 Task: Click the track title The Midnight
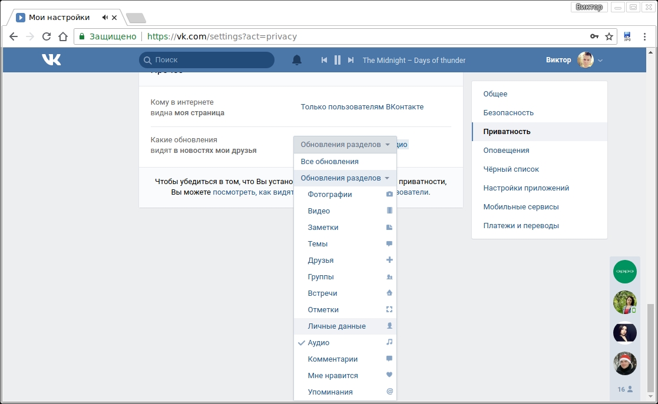pyautogui.click(x=414, y=61)
